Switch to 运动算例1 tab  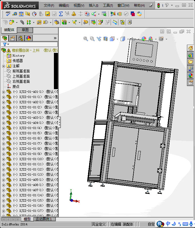point(45,219)
